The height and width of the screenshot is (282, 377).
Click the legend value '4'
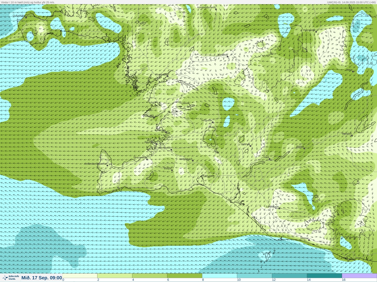click(x=133, y=280)
